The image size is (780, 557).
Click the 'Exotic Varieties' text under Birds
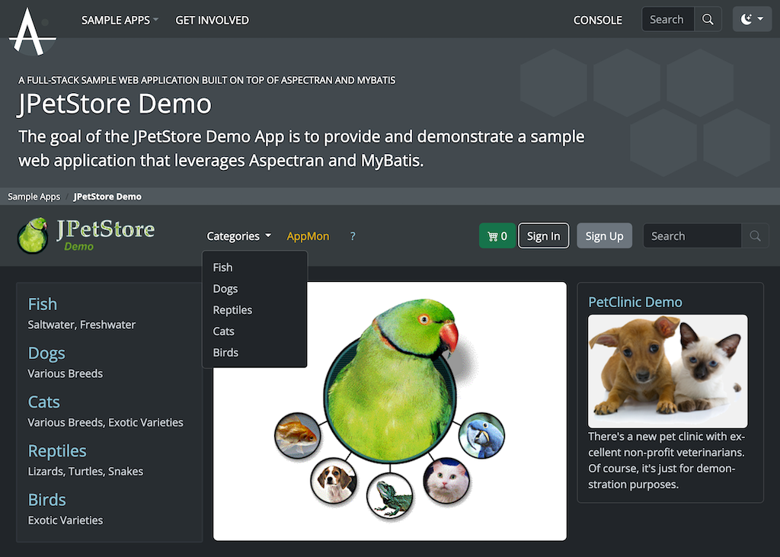[66, 520]
